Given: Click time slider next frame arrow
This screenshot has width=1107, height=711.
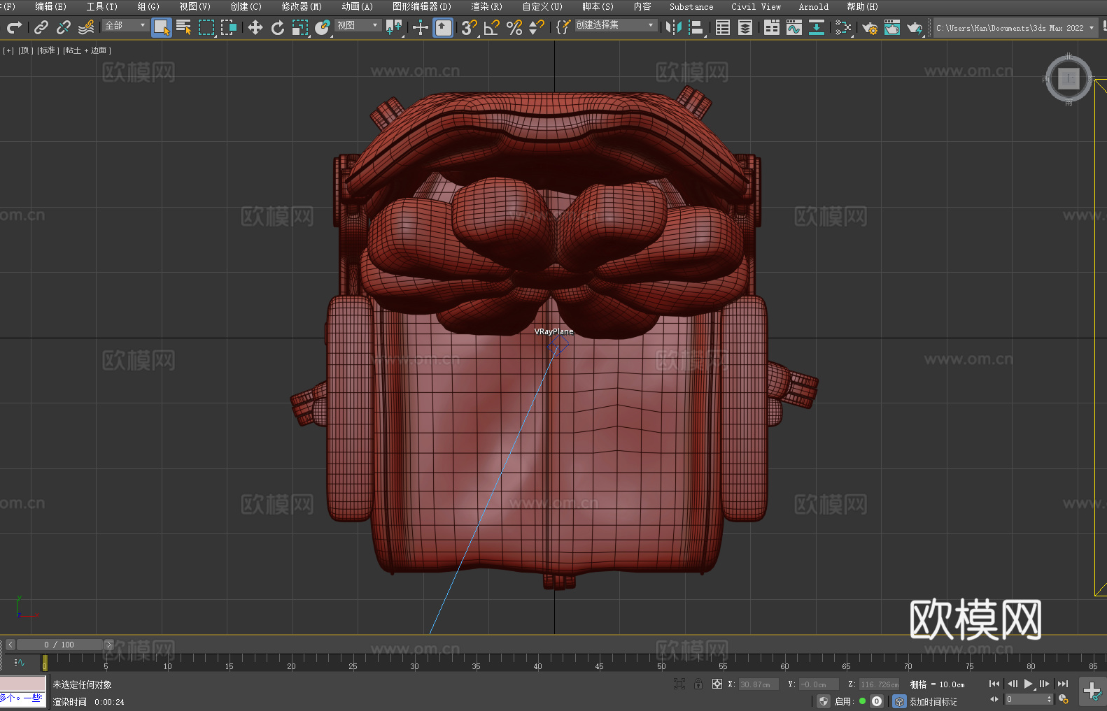Looking at the screenshot, I should tap(108, 645).
